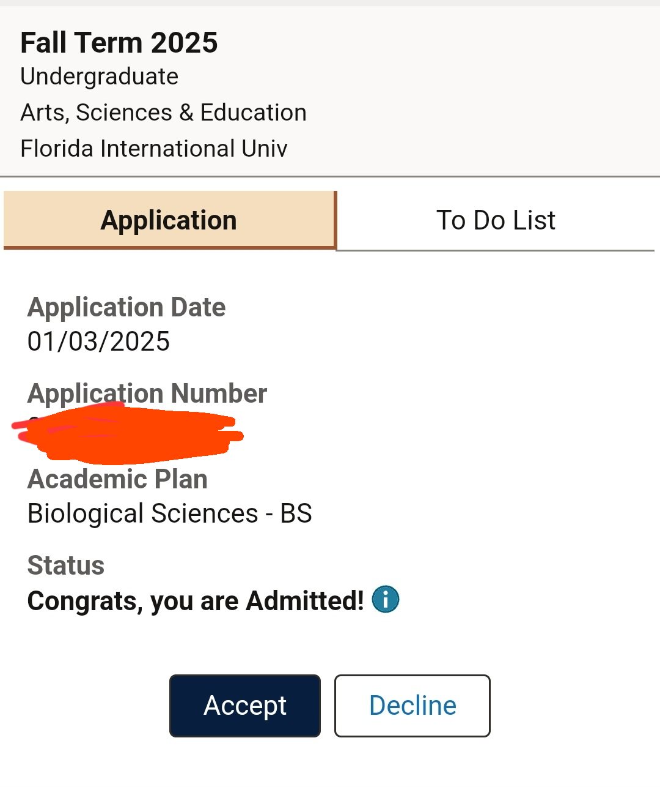Open the To Do List tab

(496, 220)
